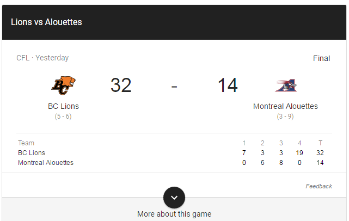Click the T total column header
Image resolution: width=349 pixels, height=221 pixels.
tap(320, 143)
